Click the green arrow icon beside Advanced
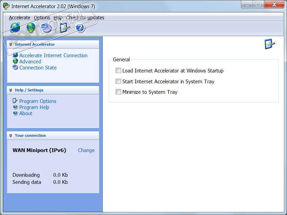This screenshot has height=215, width=287. click(x=15, y=61)
